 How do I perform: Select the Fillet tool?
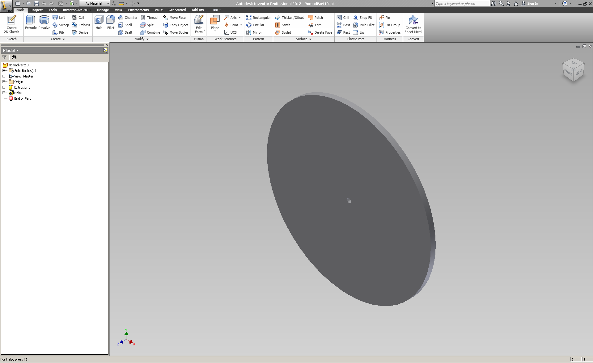click(x=111, y=23)
